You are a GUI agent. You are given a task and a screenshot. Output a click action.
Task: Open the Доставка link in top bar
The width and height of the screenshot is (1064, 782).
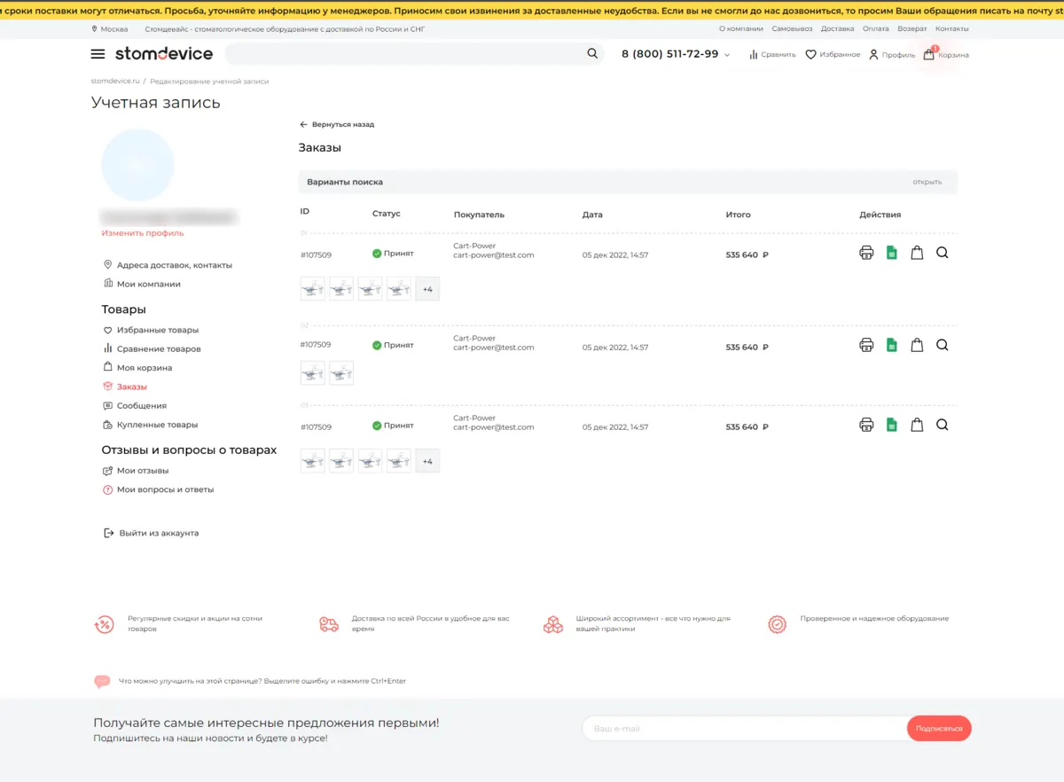pyautogui.click(x=838, y=29)
